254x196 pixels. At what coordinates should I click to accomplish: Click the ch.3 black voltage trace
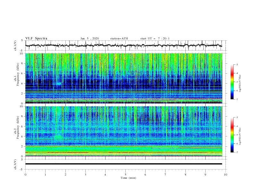[123, 164]
